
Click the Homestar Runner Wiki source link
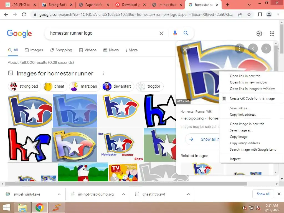196,111
